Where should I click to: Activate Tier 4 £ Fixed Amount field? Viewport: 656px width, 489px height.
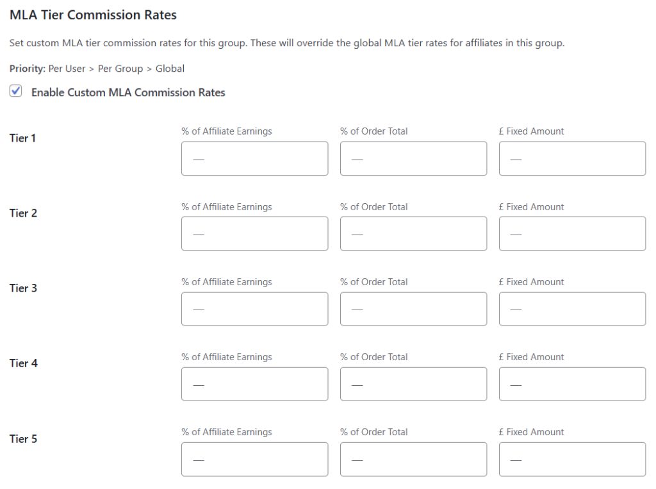[x=572, y=384]
